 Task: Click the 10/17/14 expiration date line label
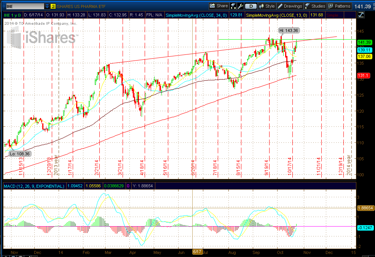pos(290,166)
